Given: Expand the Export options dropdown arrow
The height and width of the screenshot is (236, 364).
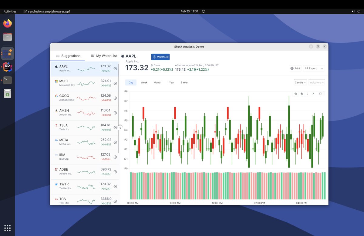Looking at the screenshot, I should click(x=322, y=68).
